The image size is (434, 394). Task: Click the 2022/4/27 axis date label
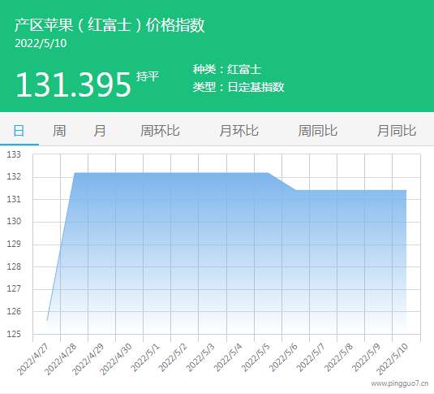[32, 359]
